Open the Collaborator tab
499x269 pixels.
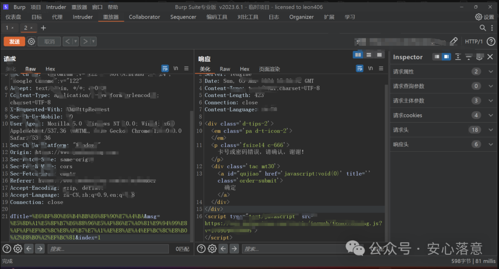pos(145,17)
